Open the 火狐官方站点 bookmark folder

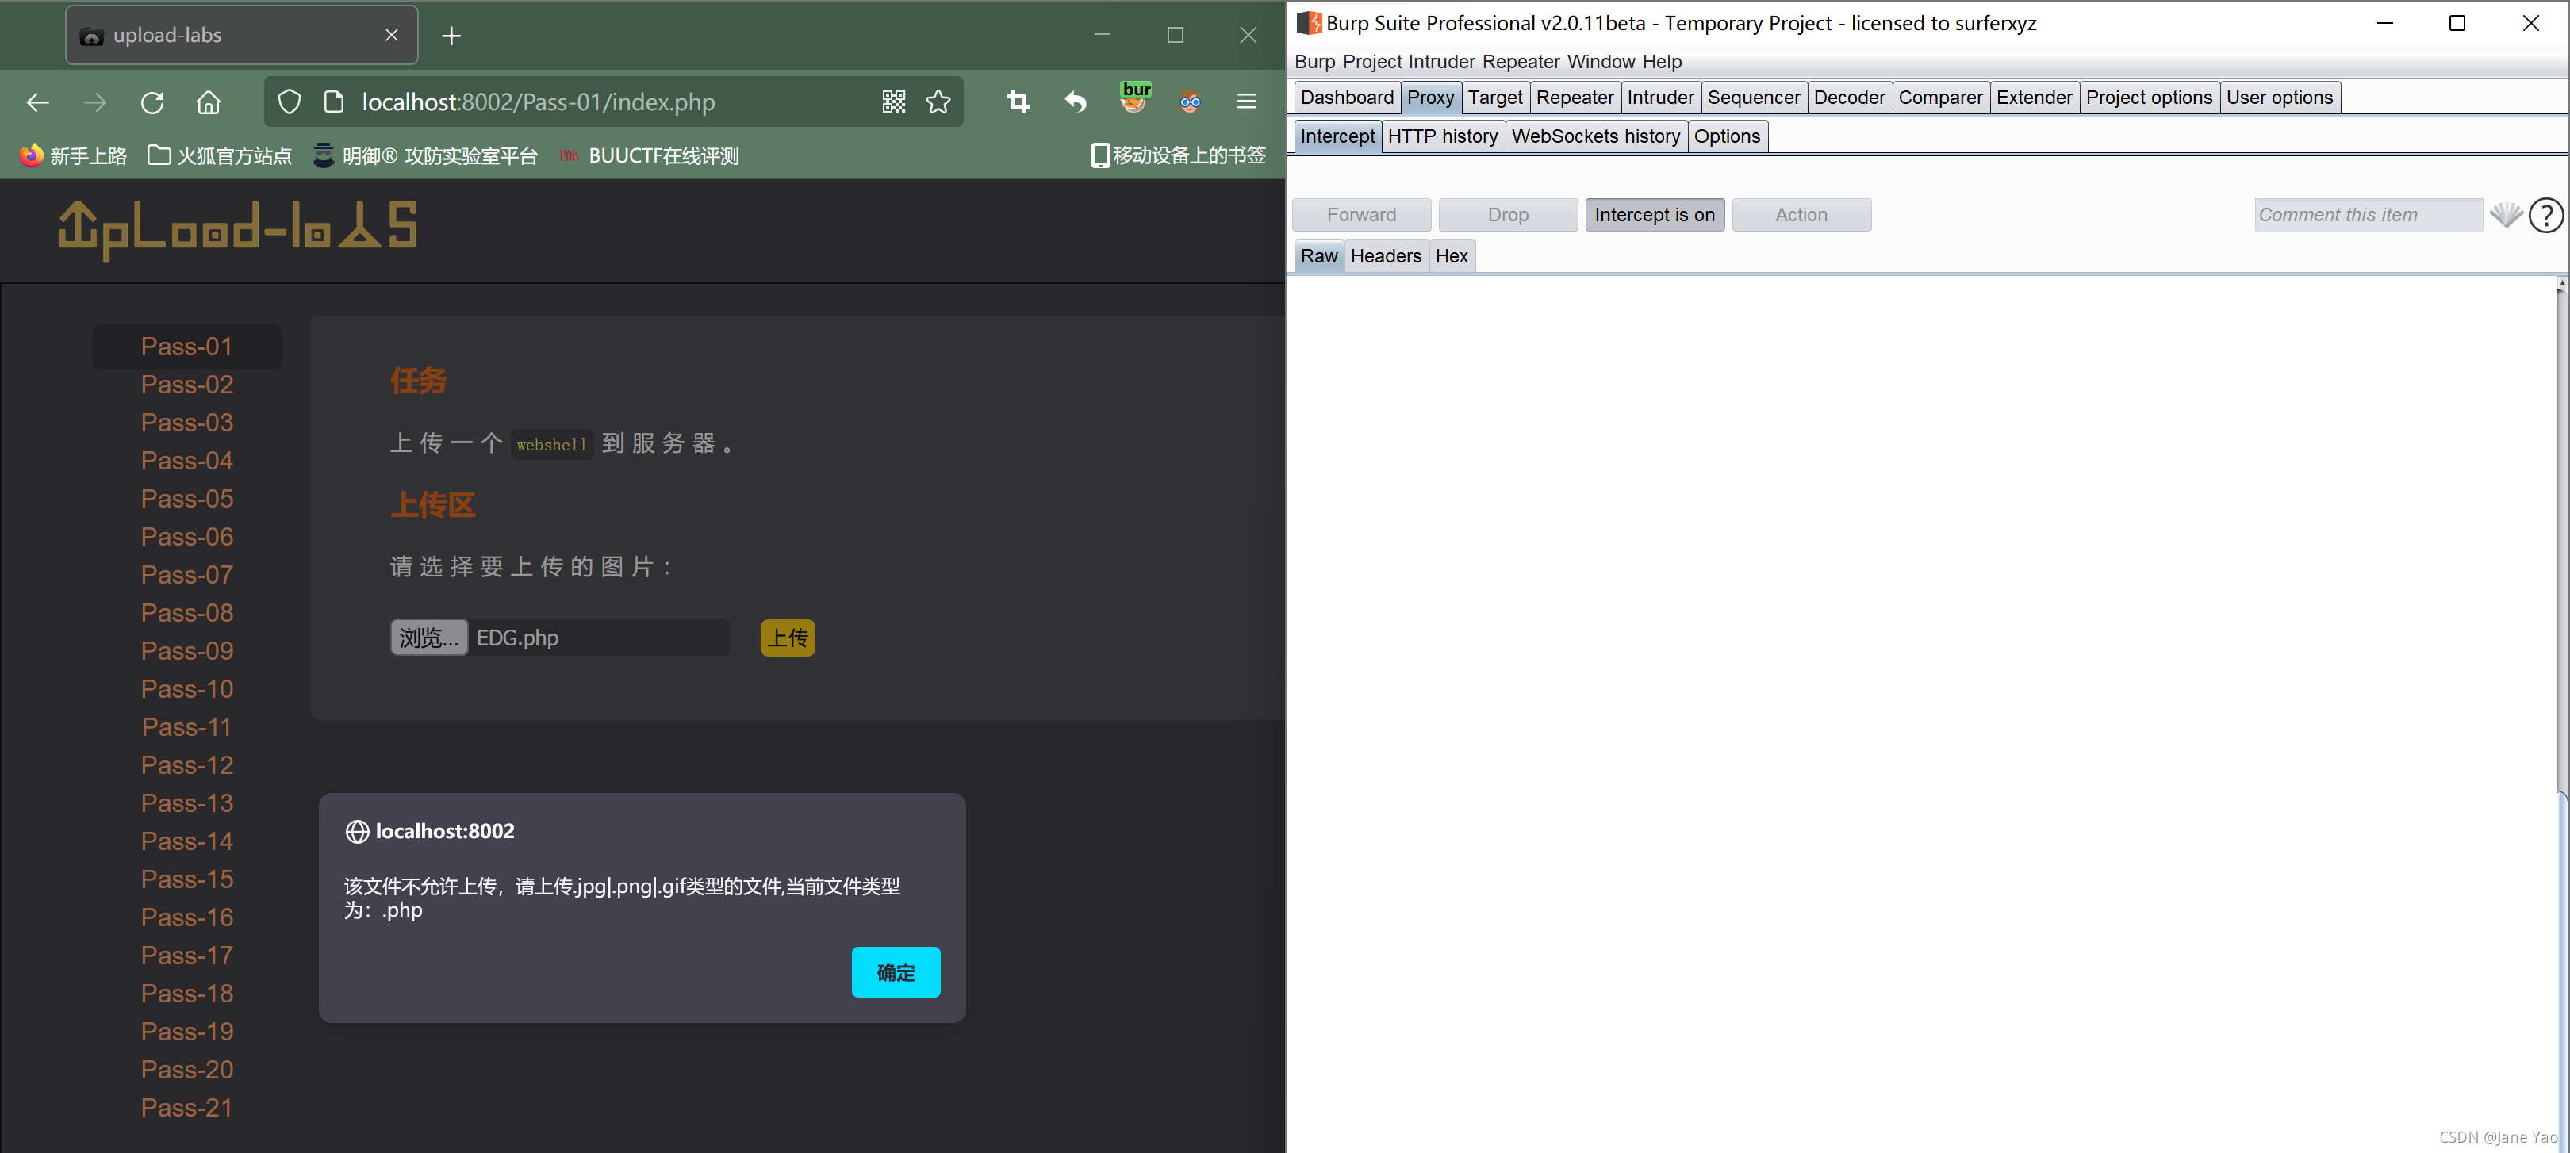click(x=220, y=155)
